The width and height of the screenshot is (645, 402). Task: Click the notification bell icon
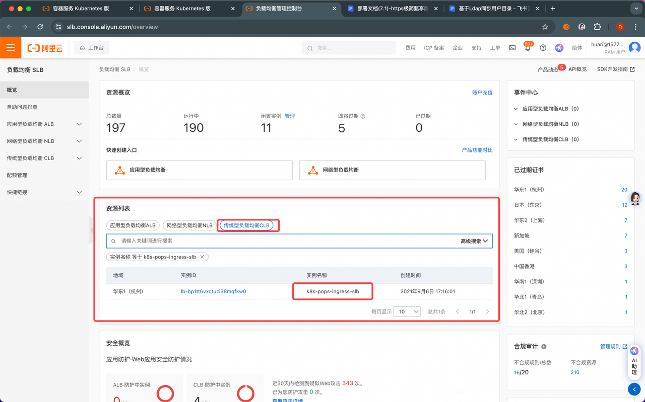[x=528, y=48]
